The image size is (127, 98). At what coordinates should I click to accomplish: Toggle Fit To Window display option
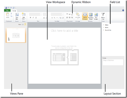click(x=85, y=16)
